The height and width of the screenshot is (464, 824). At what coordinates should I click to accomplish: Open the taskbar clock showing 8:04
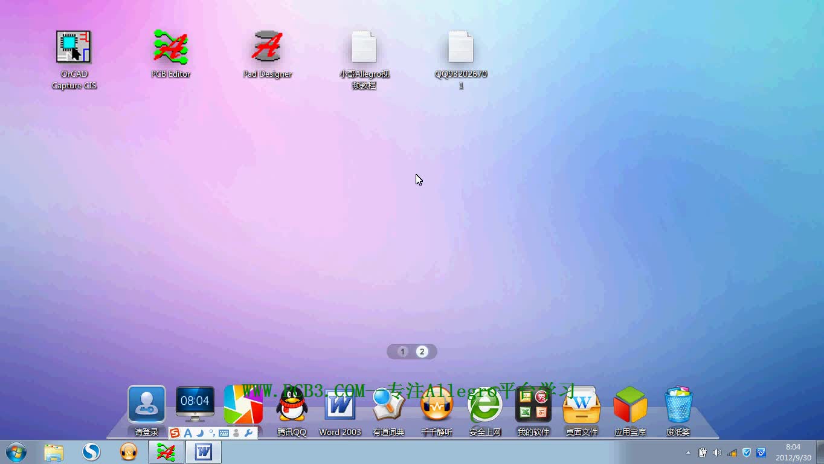793,452
